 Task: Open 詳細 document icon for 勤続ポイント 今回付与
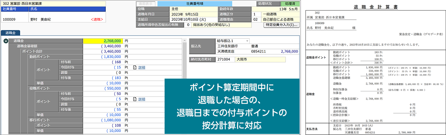click(135, 67)
